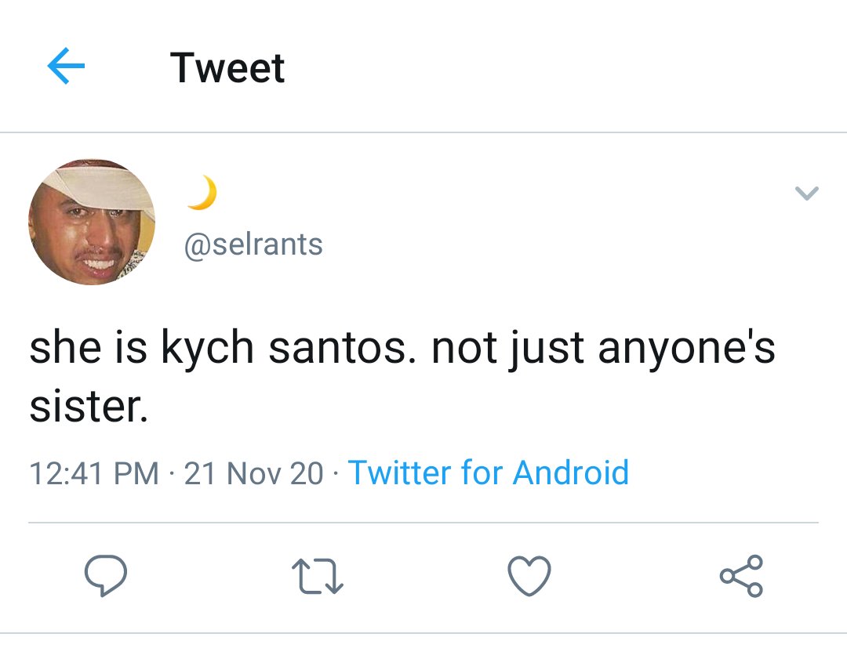The width and height of the screenshot is (847, 648).
Task: Tap the word "anyone's" in the tweet
Action: click(x=686, y=349)
